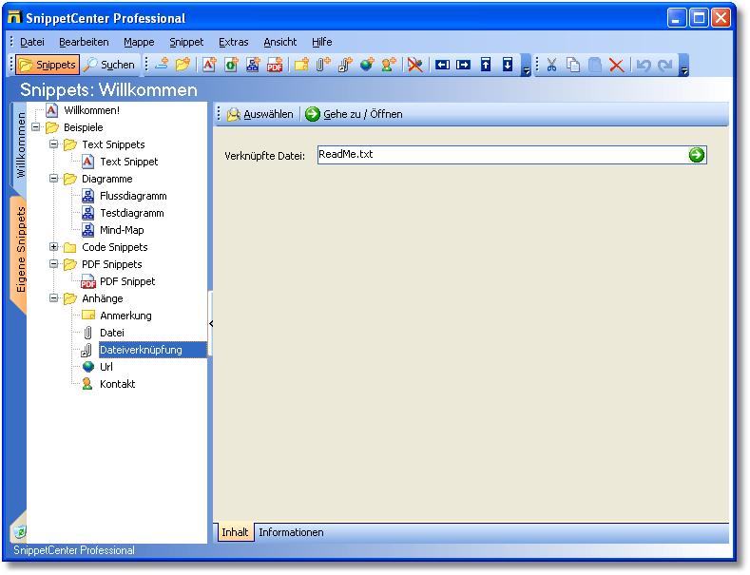
Task: Collapse the tree panel with splitter arrow
Action: (210, 323)
